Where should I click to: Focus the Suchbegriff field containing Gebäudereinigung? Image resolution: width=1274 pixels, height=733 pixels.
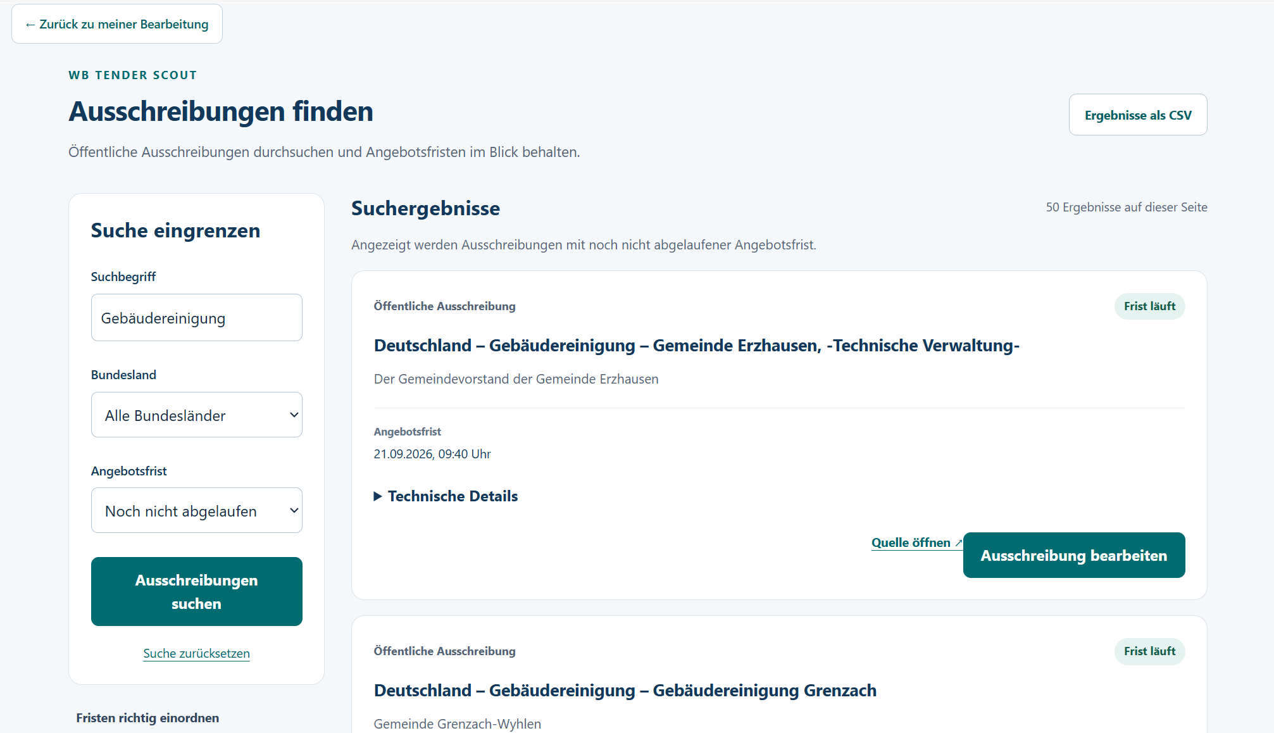coord(196,318)
